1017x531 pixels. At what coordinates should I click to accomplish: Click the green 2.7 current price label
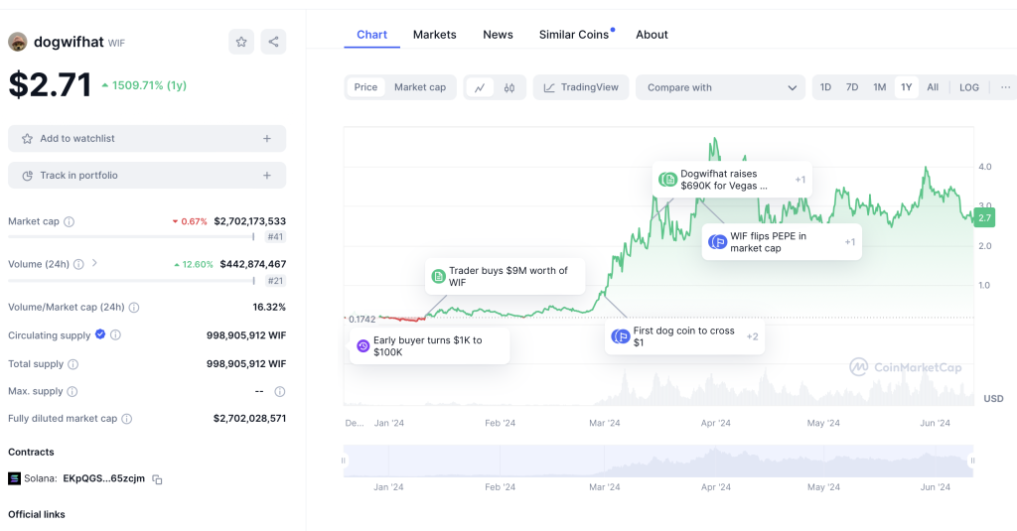tap(984, 217)
